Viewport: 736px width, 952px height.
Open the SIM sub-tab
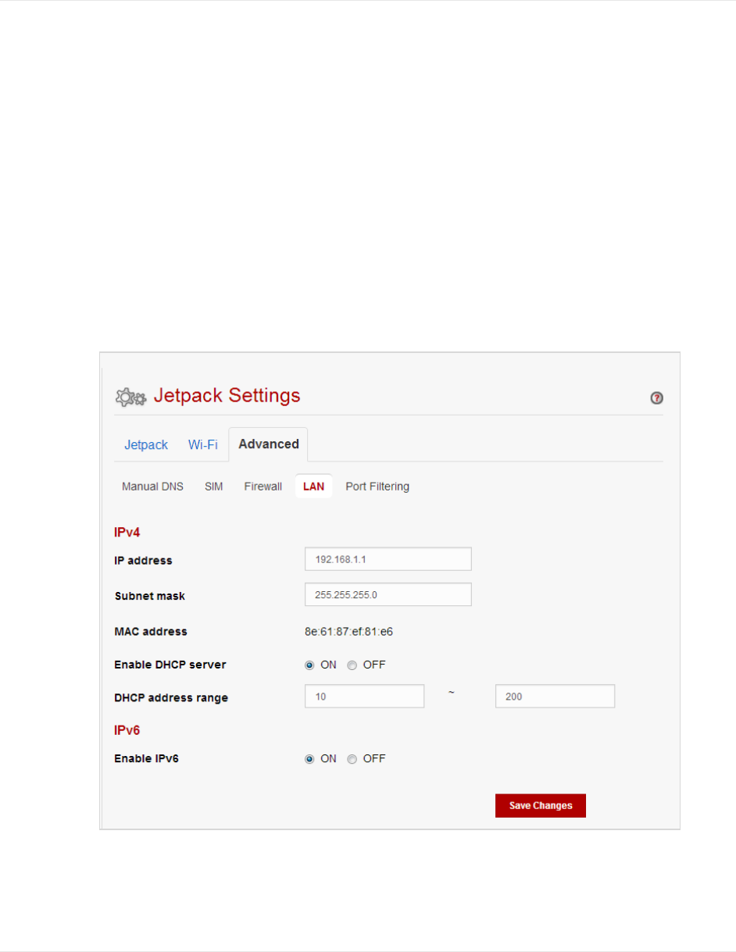pyautogui.click(x=214, y=487)
